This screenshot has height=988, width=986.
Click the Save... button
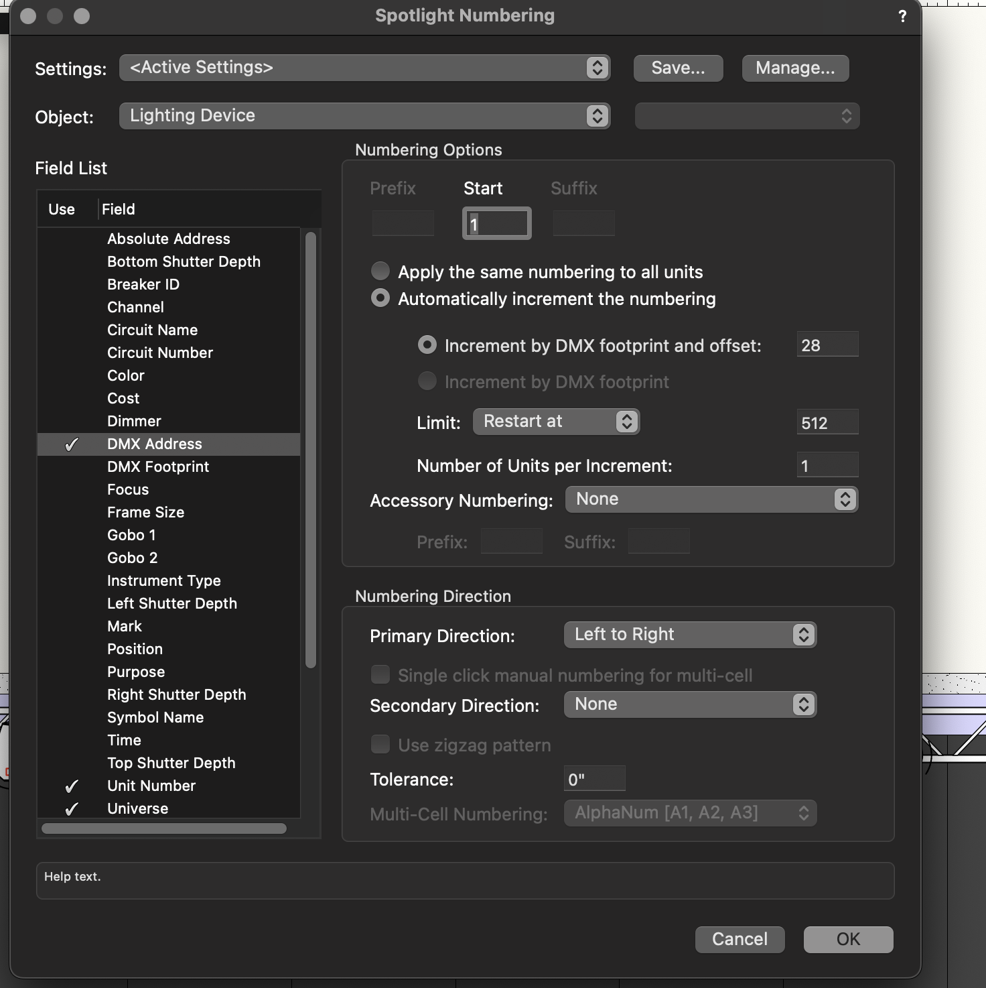tap(678, 68)
